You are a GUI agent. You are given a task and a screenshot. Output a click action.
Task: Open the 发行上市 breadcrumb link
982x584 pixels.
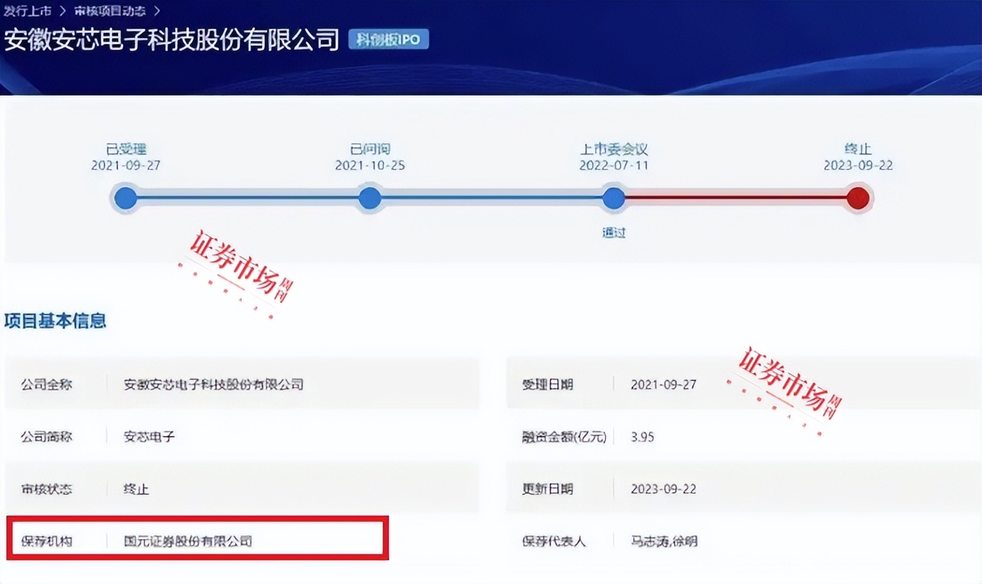pyautogui.click(x=27, y=11)
